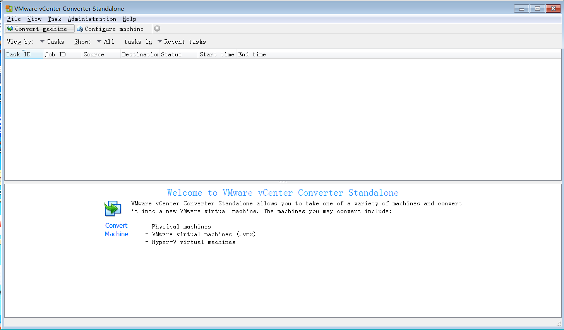Sort by the Task ID column

click(x=24, y=54)
